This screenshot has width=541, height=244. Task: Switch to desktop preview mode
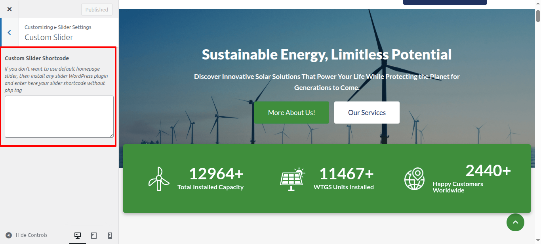point(78,236)
